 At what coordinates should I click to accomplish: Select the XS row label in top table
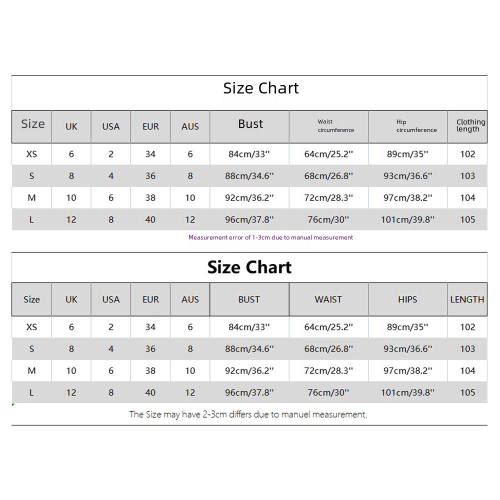(31, 154)
